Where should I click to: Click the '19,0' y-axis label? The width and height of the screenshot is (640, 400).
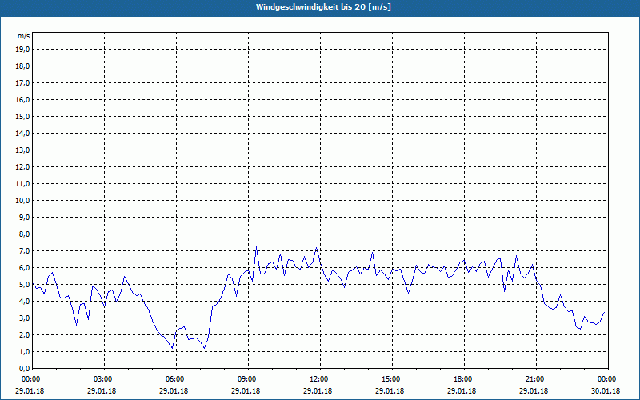pyautogui.click(x=23, y=50)
